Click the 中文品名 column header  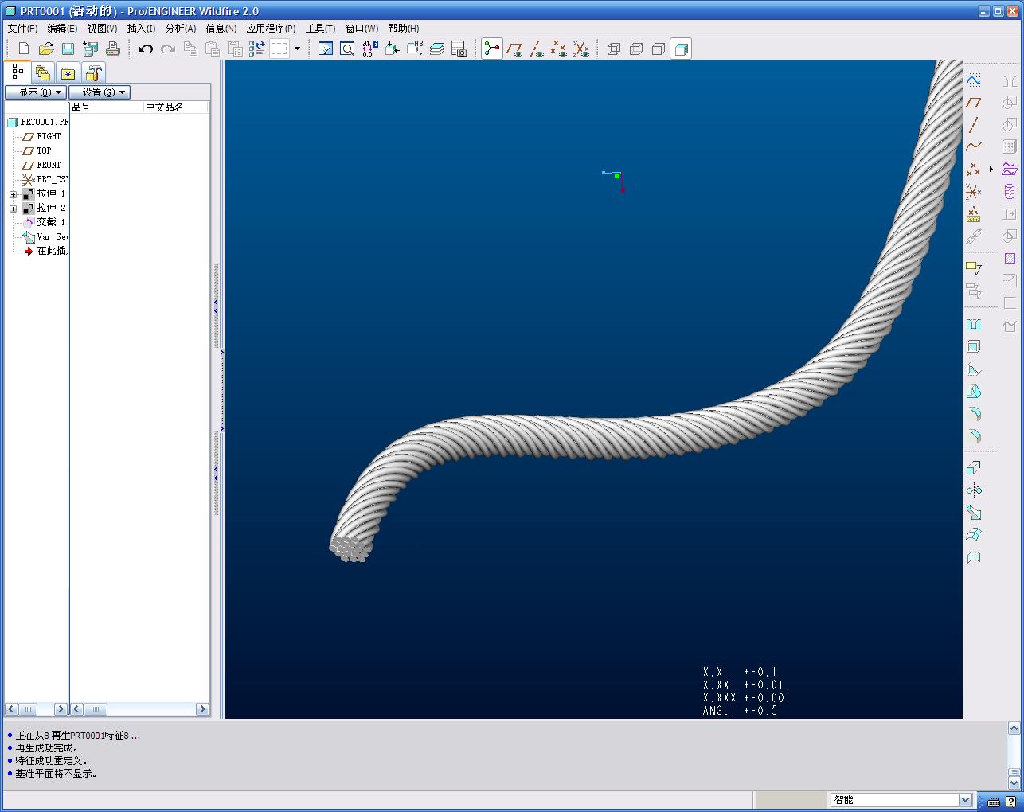click(176, 107)
